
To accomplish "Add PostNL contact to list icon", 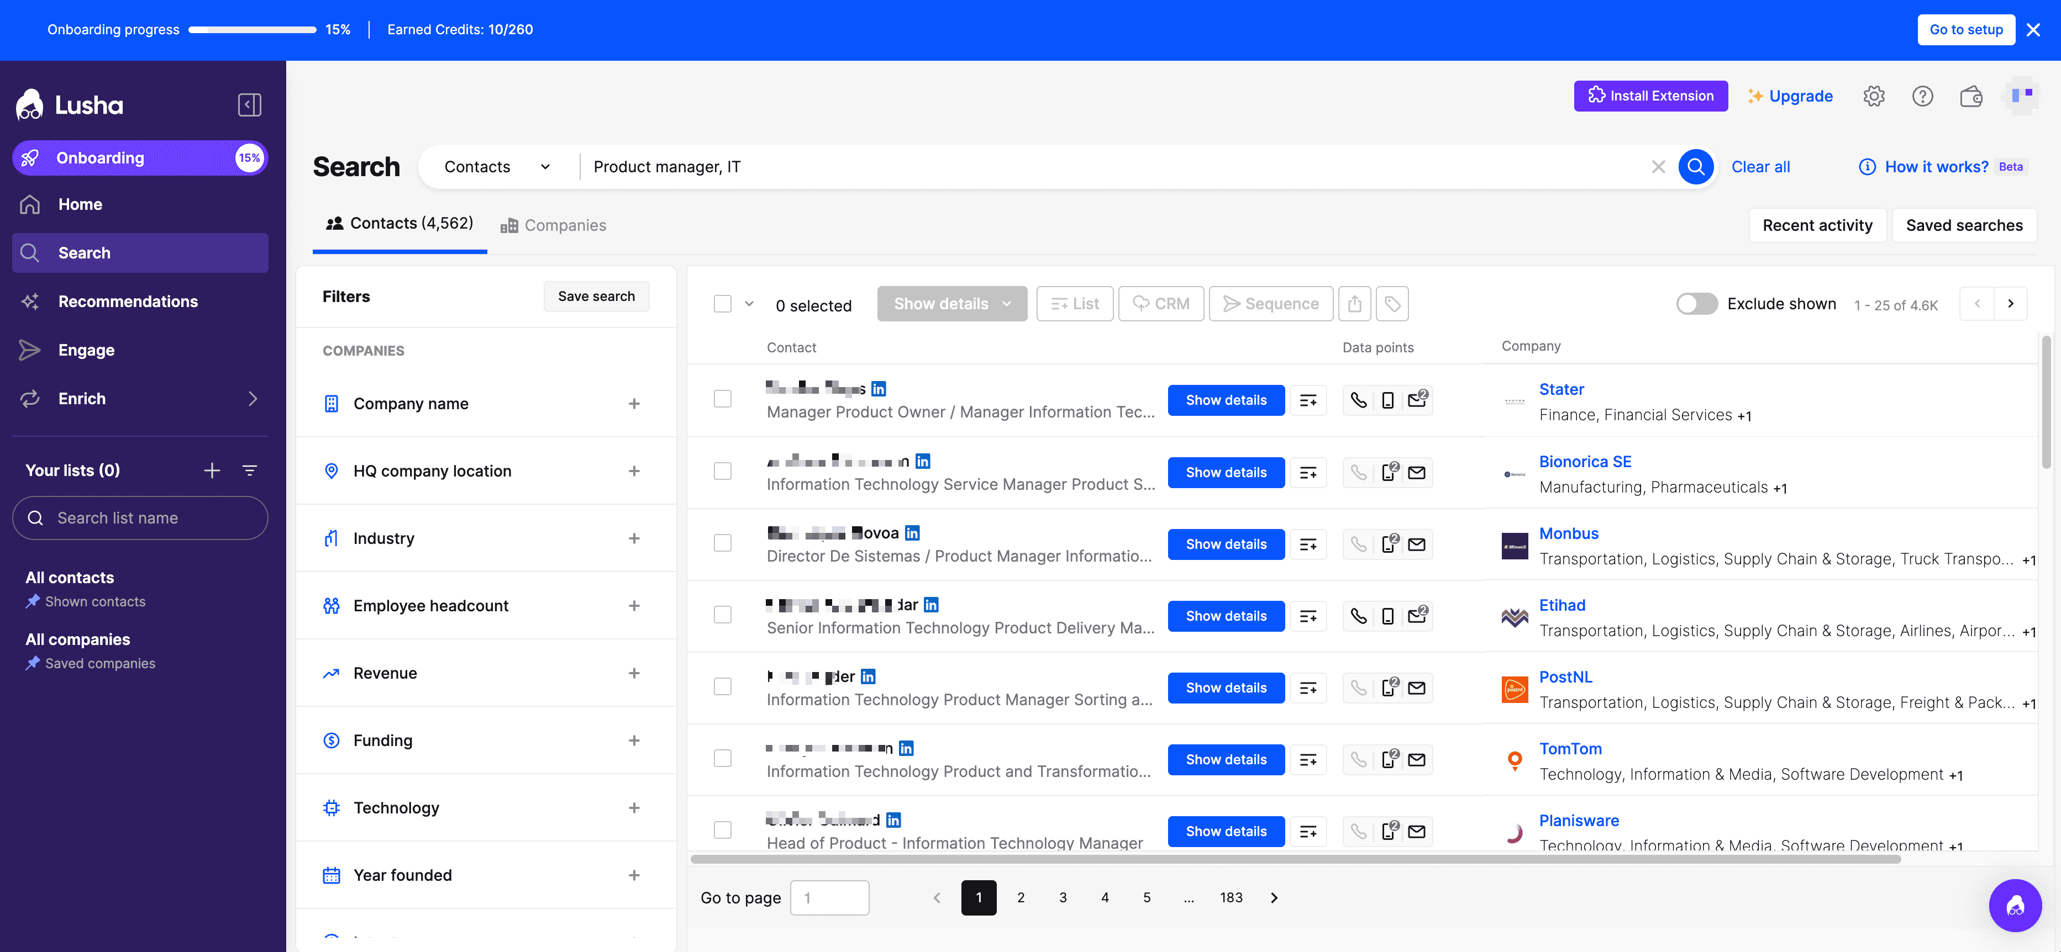I will (1308, 688).
